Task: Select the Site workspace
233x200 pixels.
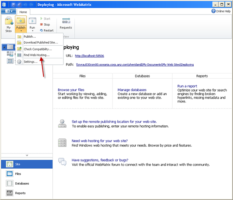Action: [27, 164]
